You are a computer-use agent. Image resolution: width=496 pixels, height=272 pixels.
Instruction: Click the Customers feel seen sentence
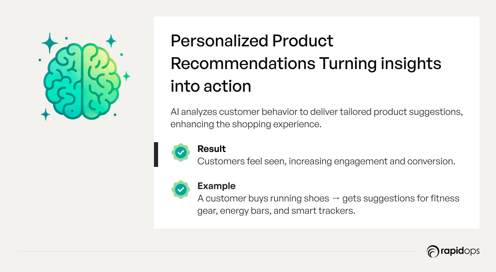(x=326, y=161)
